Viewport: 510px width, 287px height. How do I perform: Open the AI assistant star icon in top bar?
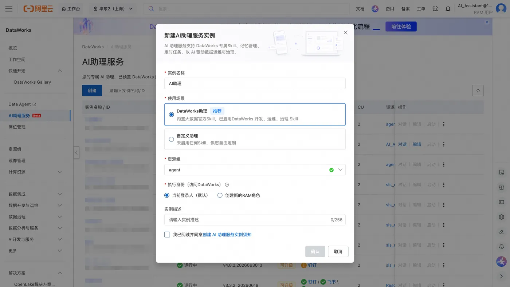(x=375, y=9)
